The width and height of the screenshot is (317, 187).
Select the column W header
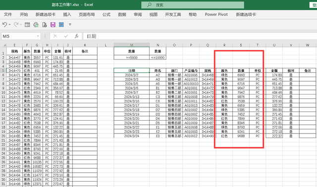coord(308,45)
